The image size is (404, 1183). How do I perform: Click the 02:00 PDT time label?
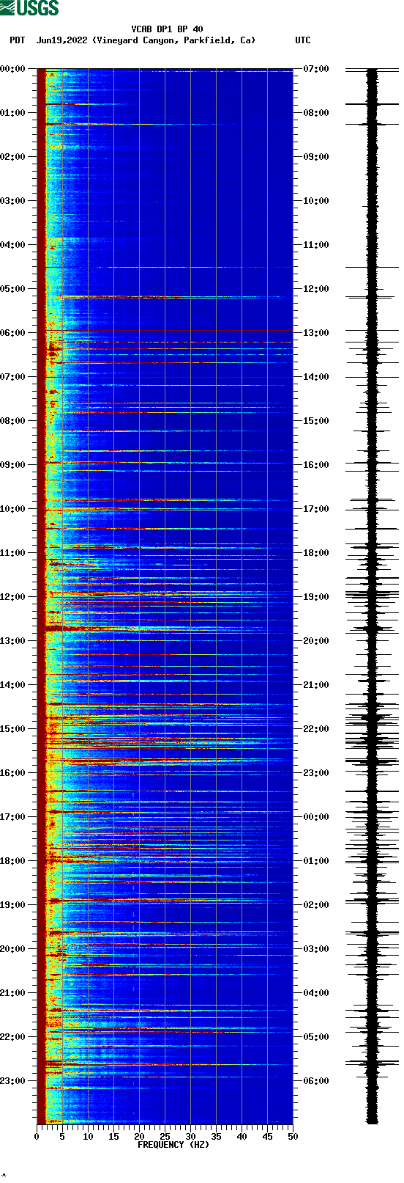coord(13,157)
